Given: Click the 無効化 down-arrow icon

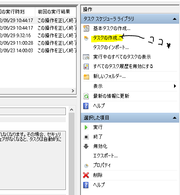Looking at the screenshot, I should pyautogui.click(x=86, y=146).
